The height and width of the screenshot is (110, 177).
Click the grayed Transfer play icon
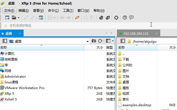50,18
